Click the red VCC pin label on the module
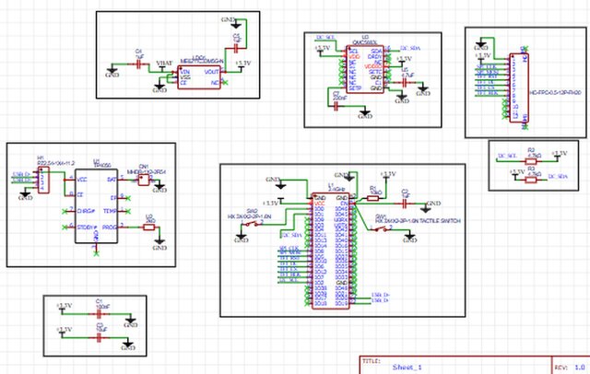Viewport: 590px width, 374px height. (x=319, y=203)
